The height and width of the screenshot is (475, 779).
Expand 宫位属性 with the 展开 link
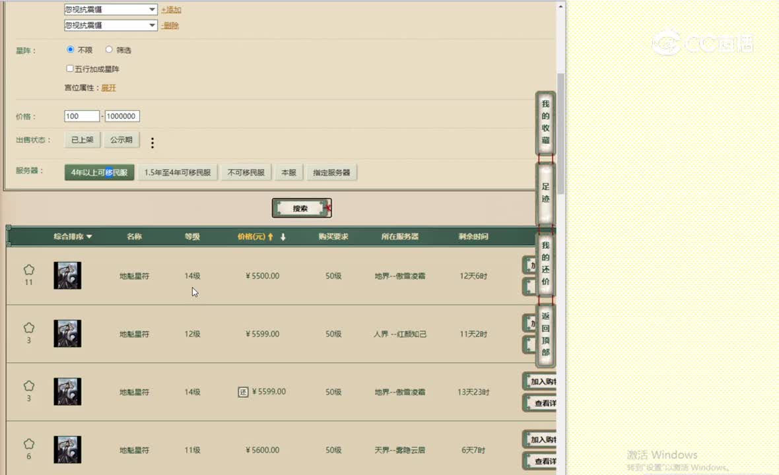109,88
